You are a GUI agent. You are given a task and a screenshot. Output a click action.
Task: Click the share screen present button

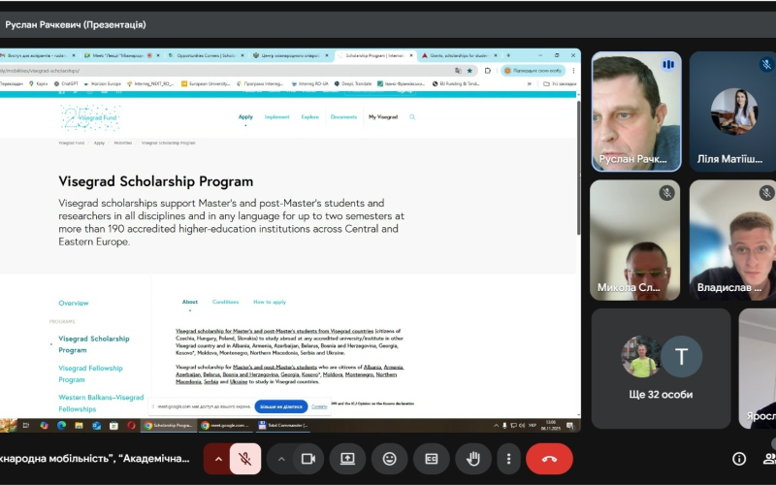point(347,458)
